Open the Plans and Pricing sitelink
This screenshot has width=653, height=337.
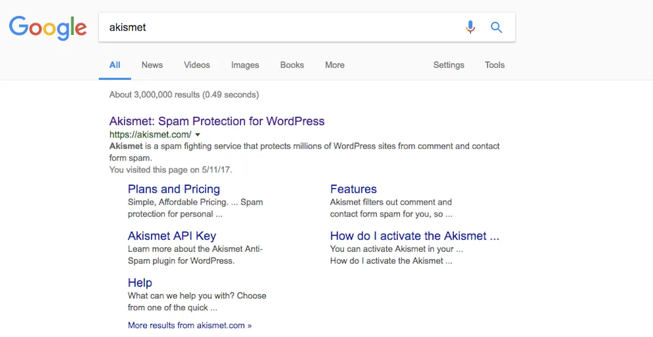click(x=174, y=189)
